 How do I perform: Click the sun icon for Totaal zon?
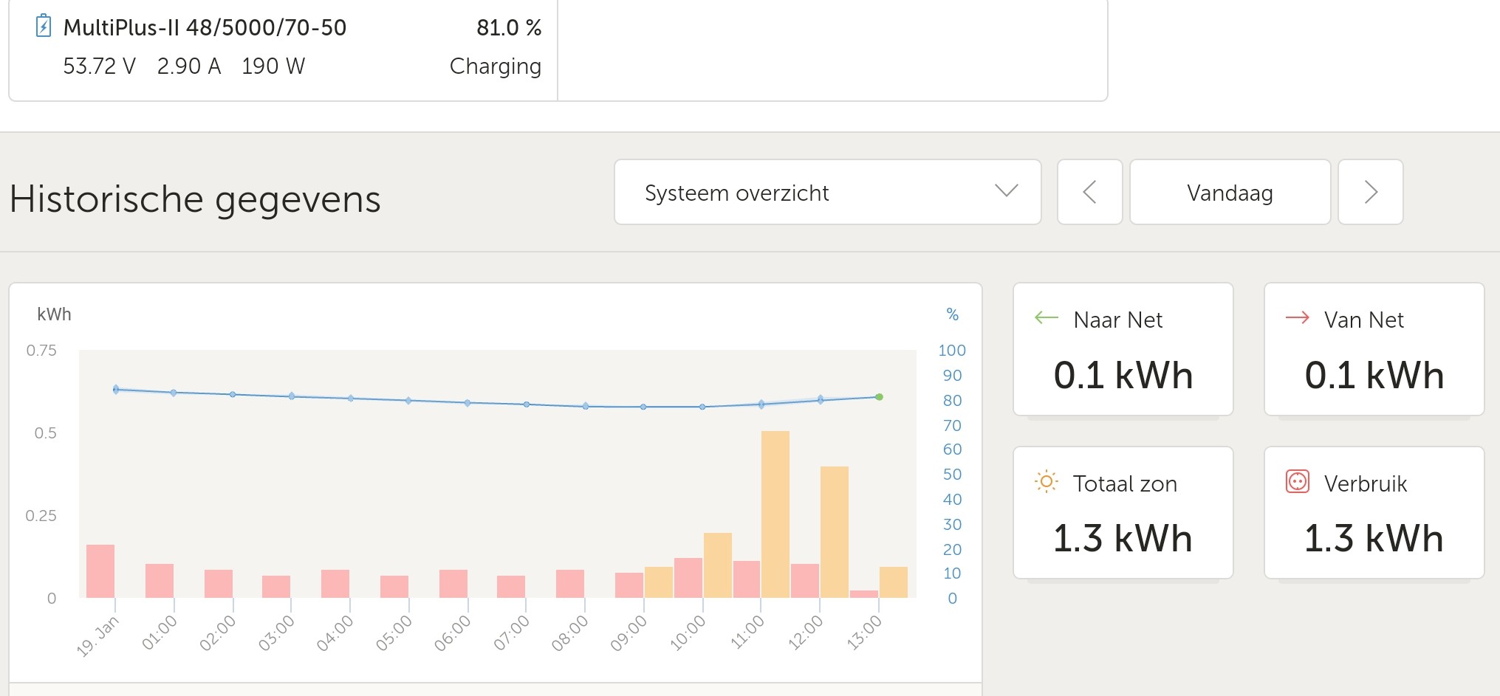pyautogui.click(x=1046, y=482)
